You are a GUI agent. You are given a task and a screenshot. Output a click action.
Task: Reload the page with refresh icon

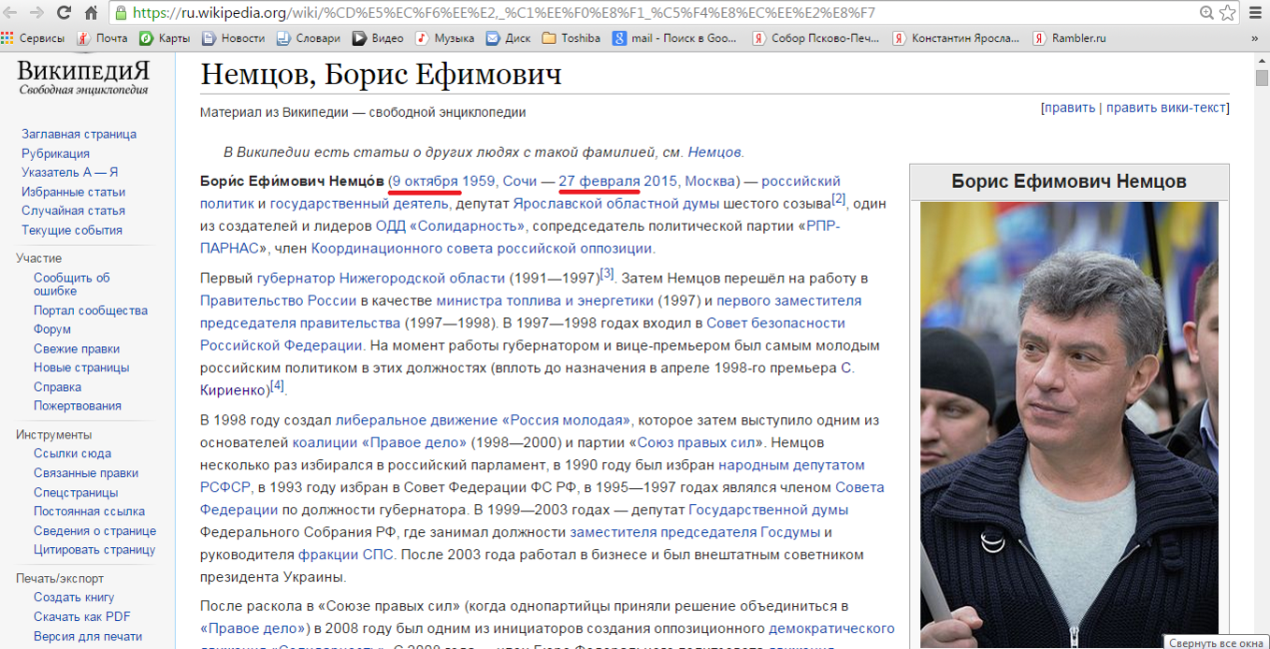64,13
